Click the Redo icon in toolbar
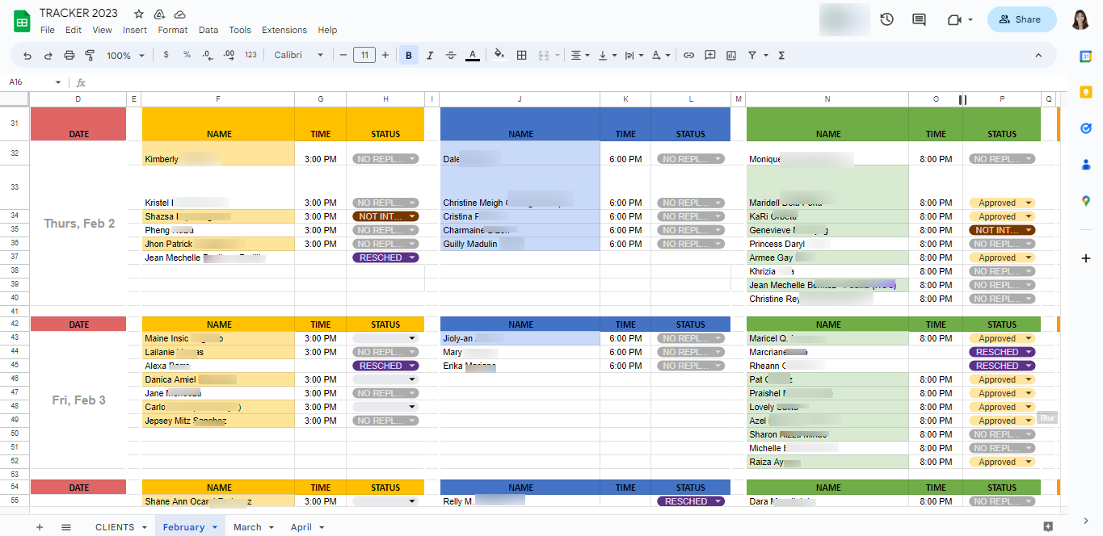 pyautogui.click(x=48, y=56)
